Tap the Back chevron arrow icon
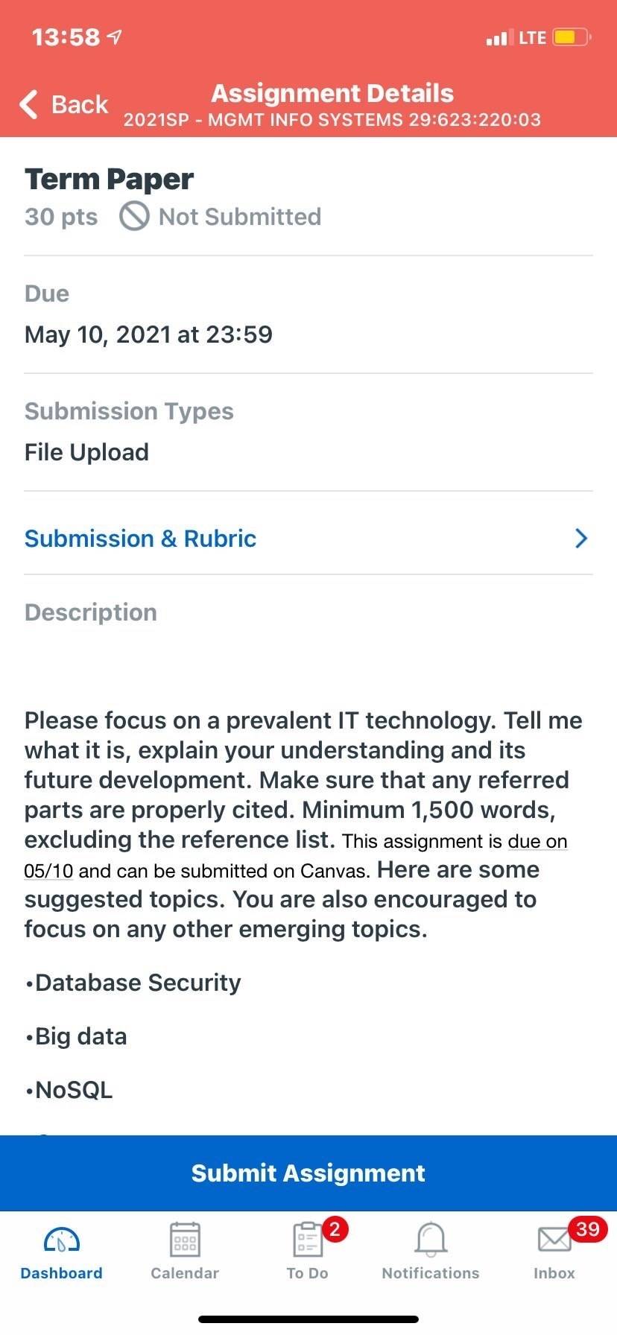 (28, 104)
